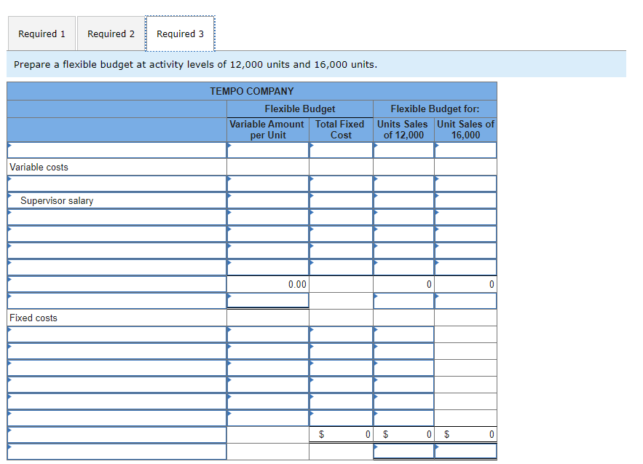Open the Unit Sales of 16,000 dropdown in the top account row
The width and height of the screenshot is (643, 464).
pyautogui.click(x=465, y=150)
